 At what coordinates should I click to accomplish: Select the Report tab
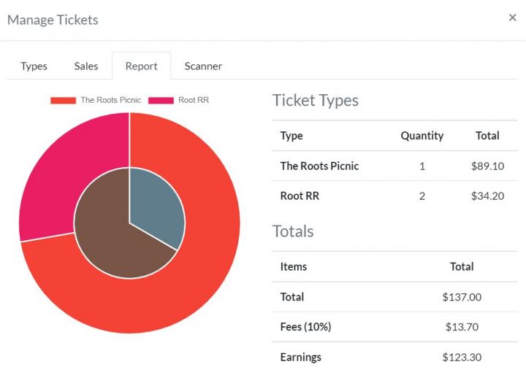point(141,66)
